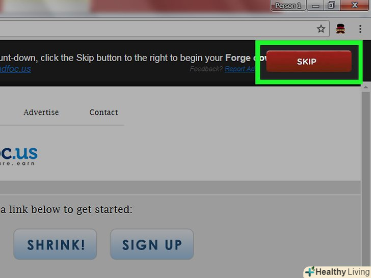371x278 pixels.
Task: Click the Report Ad link
Action: pos(240,69)
